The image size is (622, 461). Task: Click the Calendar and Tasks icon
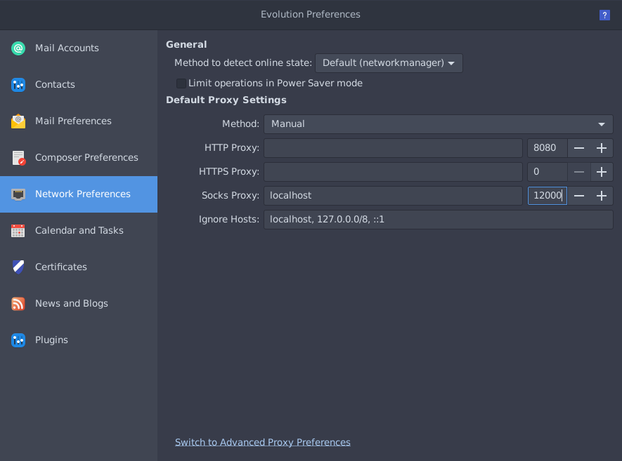pyautogui.click(x=18, y=231)
